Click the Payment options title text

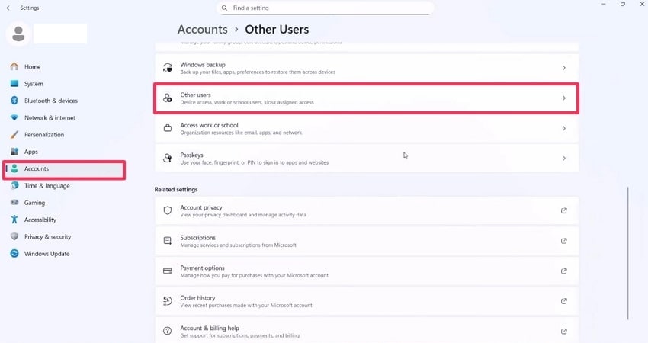tap(202, 268)
